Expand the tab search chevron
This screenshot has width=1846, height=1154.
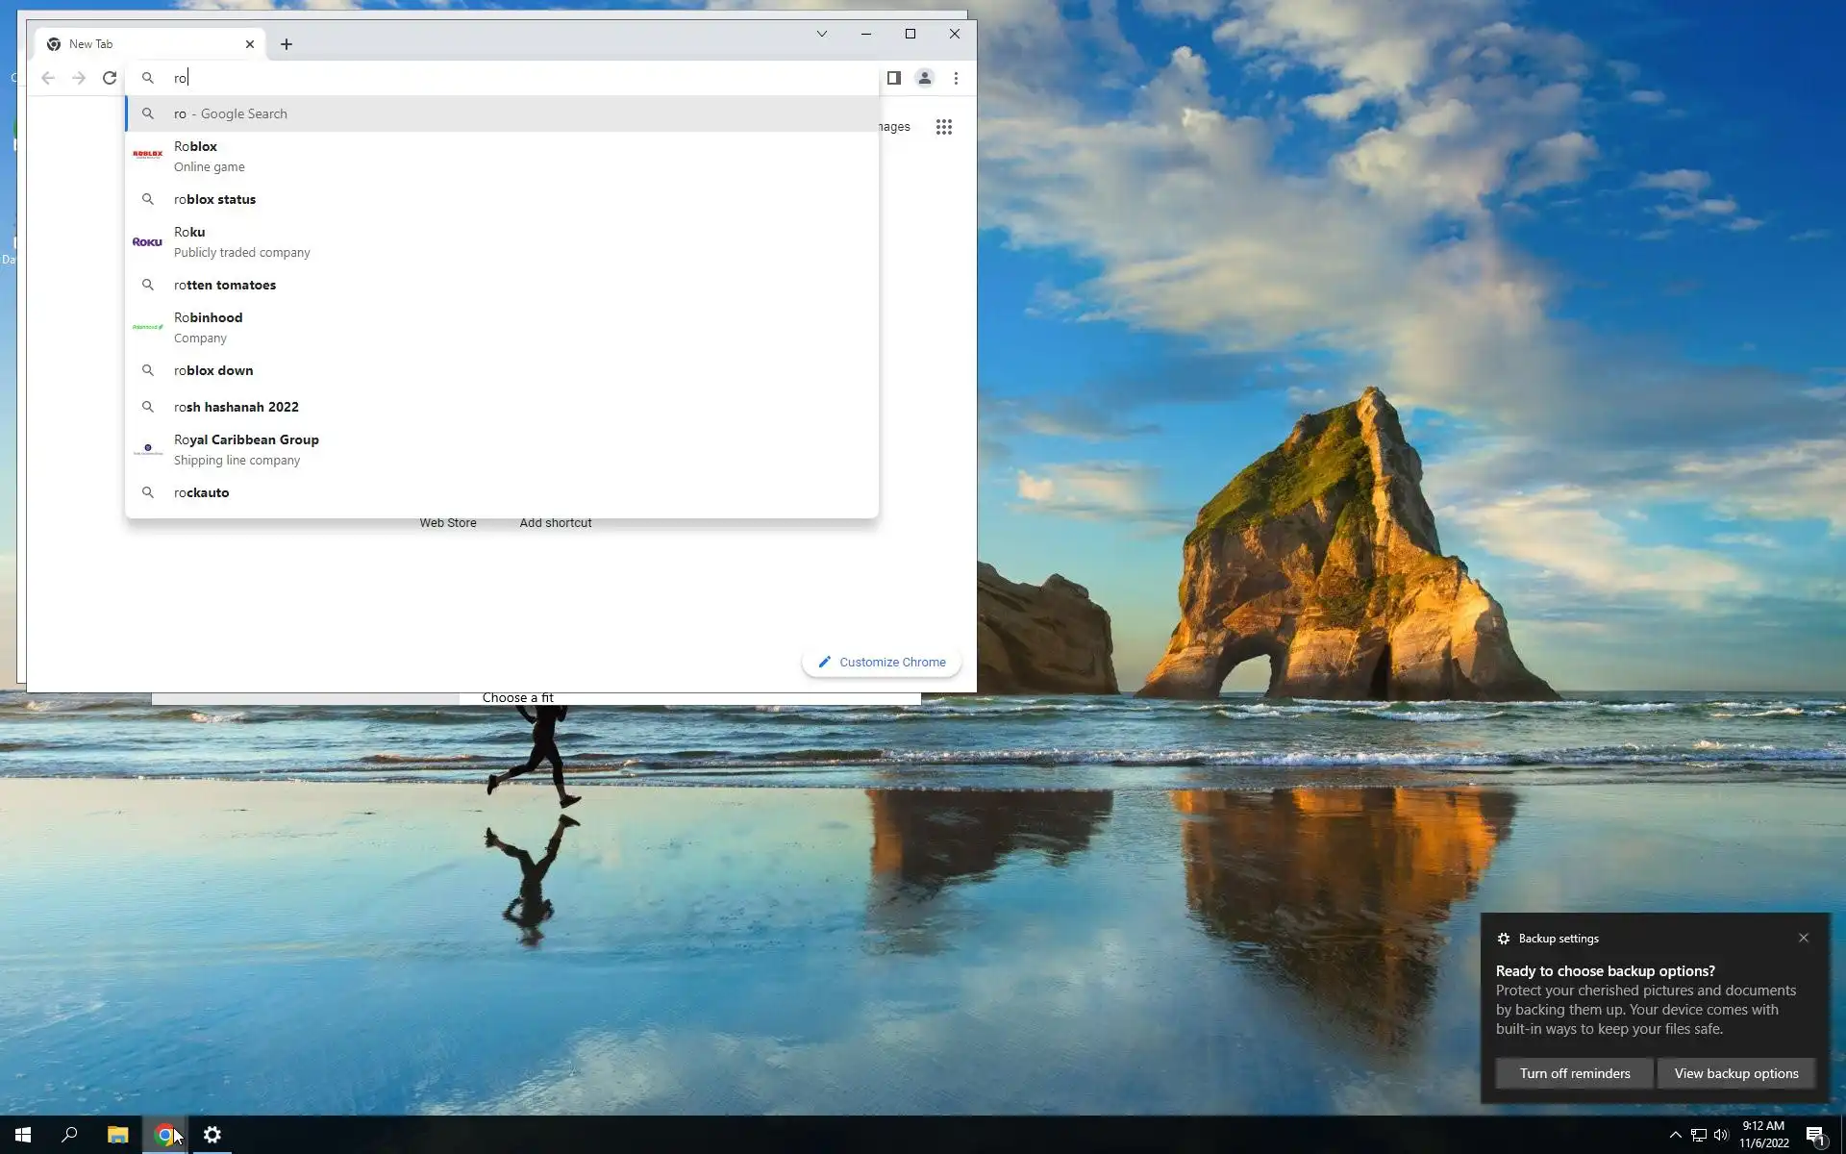tap(821, 34)
